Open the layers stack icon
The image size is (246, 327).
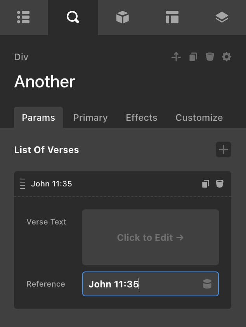[x=222, y=17]
